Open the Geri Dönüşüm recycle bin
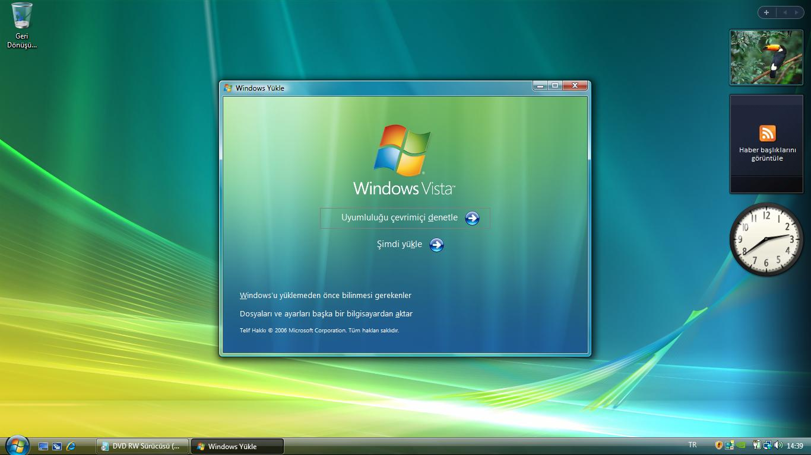Screen dimensions: 811x455 point(22,25)
